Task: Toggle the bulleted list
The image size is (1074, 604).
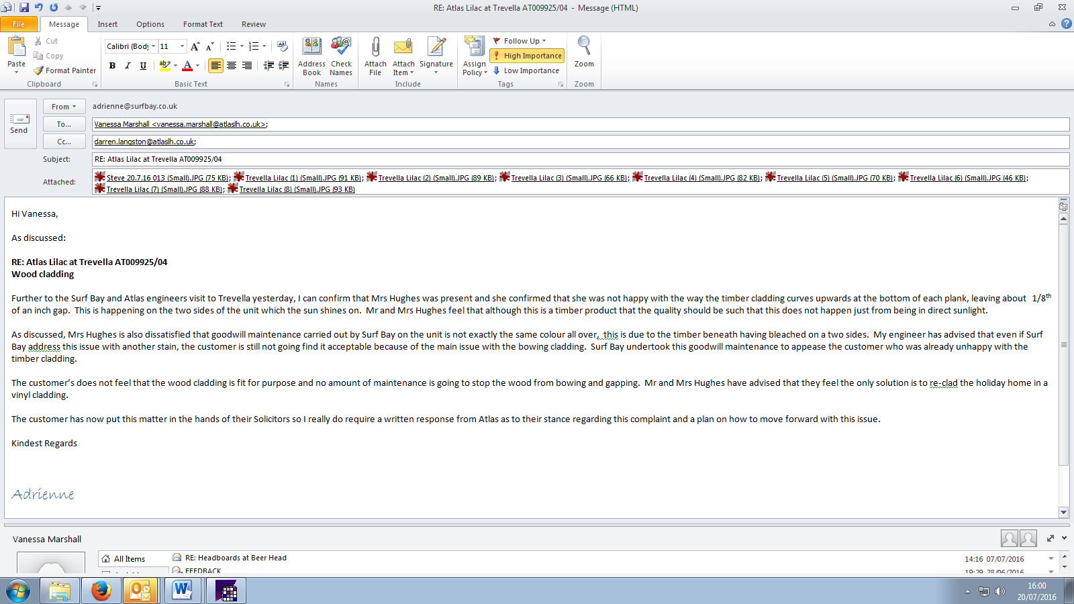Action: (231, 46)
